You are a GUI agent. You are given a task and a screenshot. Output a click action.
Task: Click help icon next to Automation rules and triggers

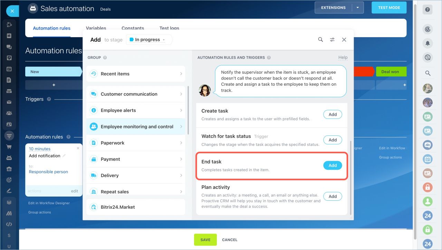click(269, 58)
